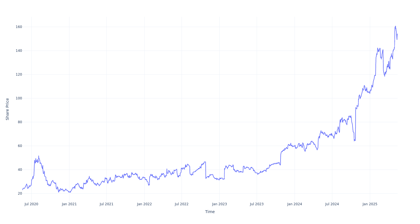The height and width of the screenshot is (224, 420).
Task: Click the y-axis value 100
Action: click(19, 98)
